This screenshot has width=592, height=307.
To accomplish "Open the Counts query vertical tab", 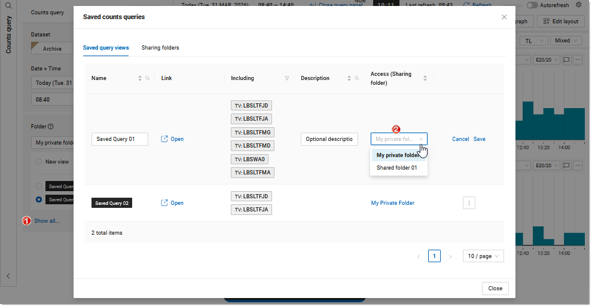I will pyautogui.click(x=8, y=34).
